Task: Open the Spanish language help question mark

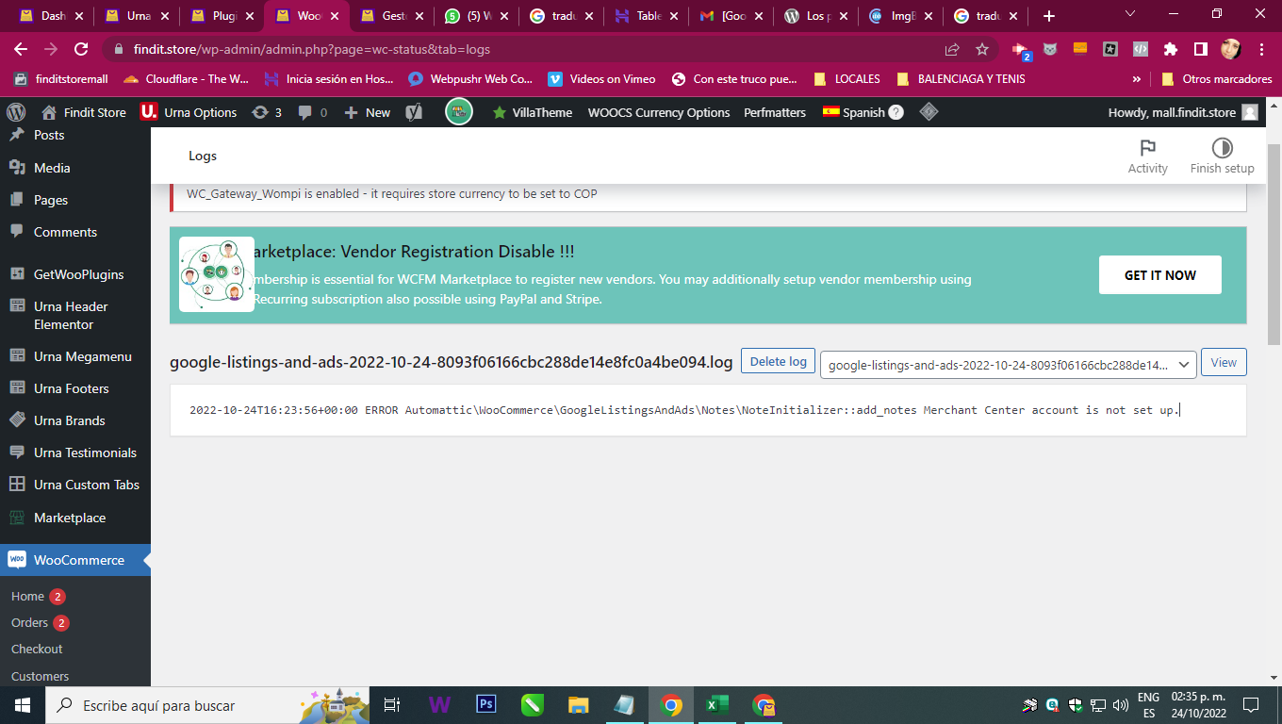Action: click(x=896, y=112)
